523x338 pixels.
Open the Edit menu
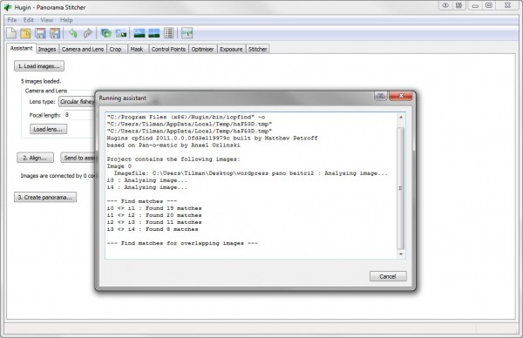pyautogui.click(x=29, y=20)
